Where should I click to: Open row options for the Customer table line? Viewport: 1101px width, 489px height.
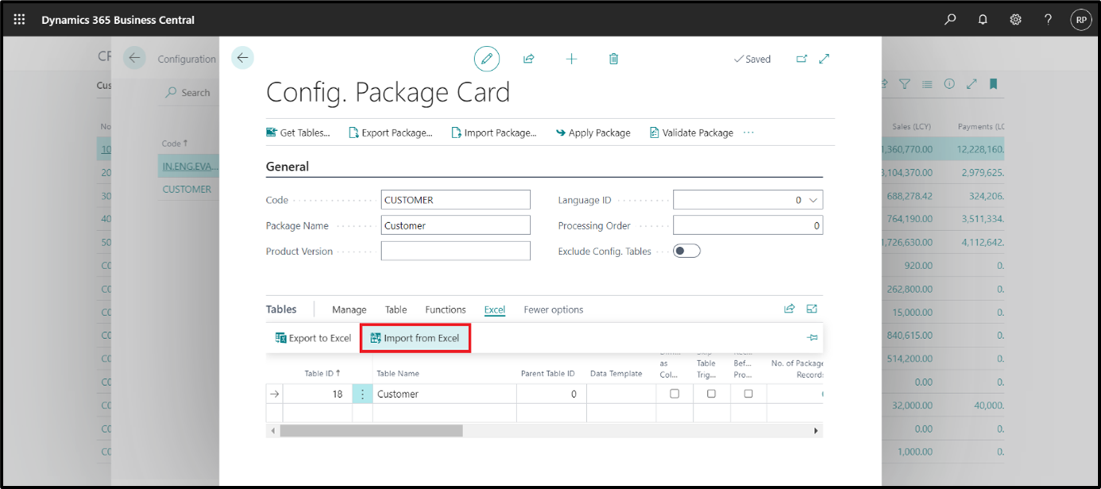point(362,394)
